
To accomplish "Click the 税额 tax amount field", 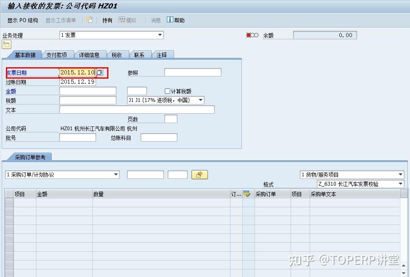I will (x=88, y=100).
